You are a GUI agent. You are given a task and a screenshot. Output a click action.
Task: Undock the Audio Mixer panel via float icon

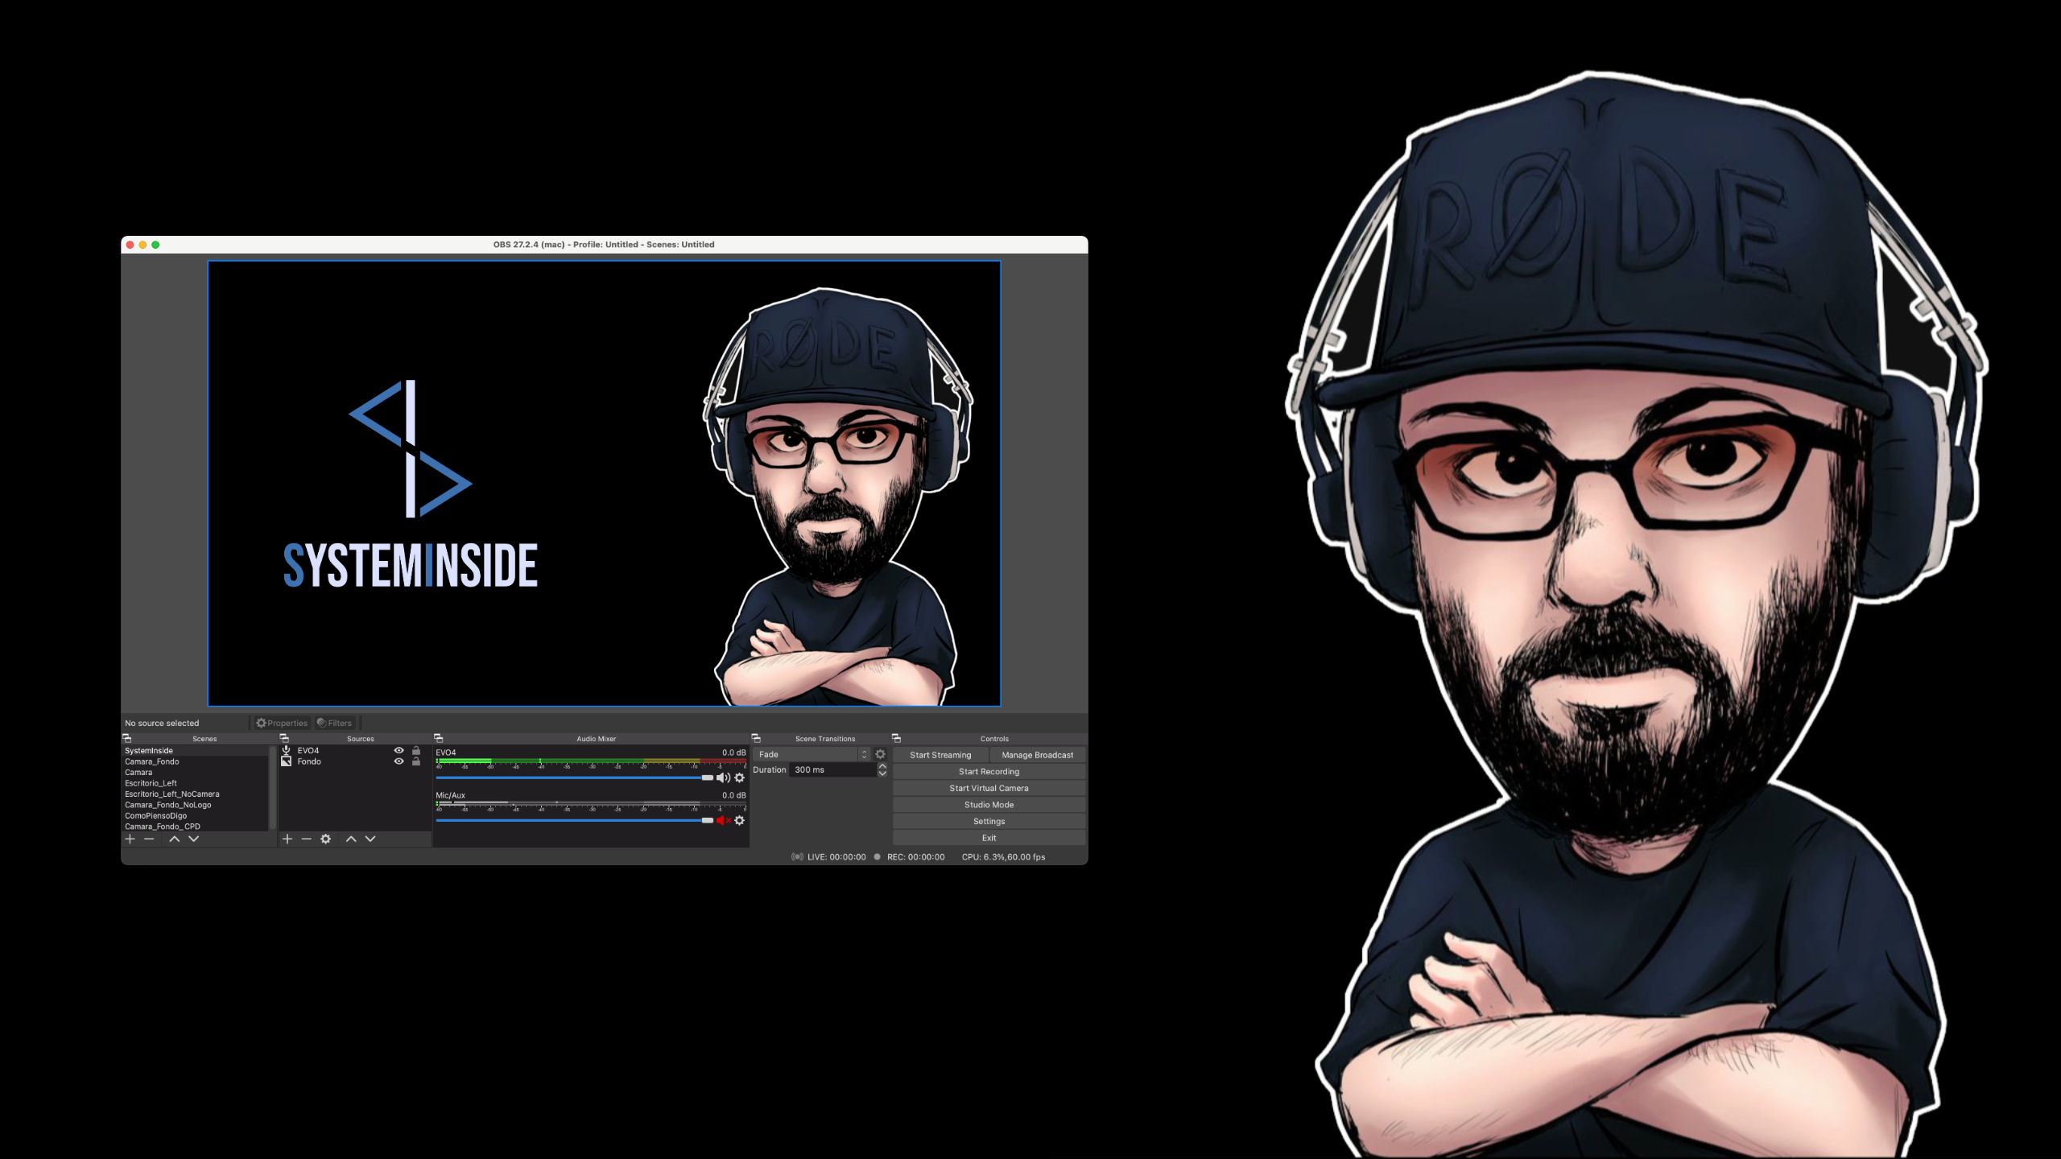click(438, 738)
